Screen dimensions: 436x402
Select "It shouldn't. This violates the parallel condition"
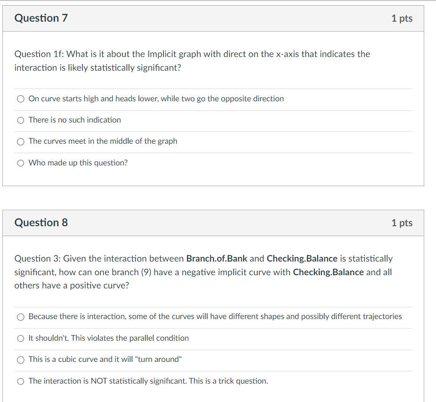coord(21,338)
